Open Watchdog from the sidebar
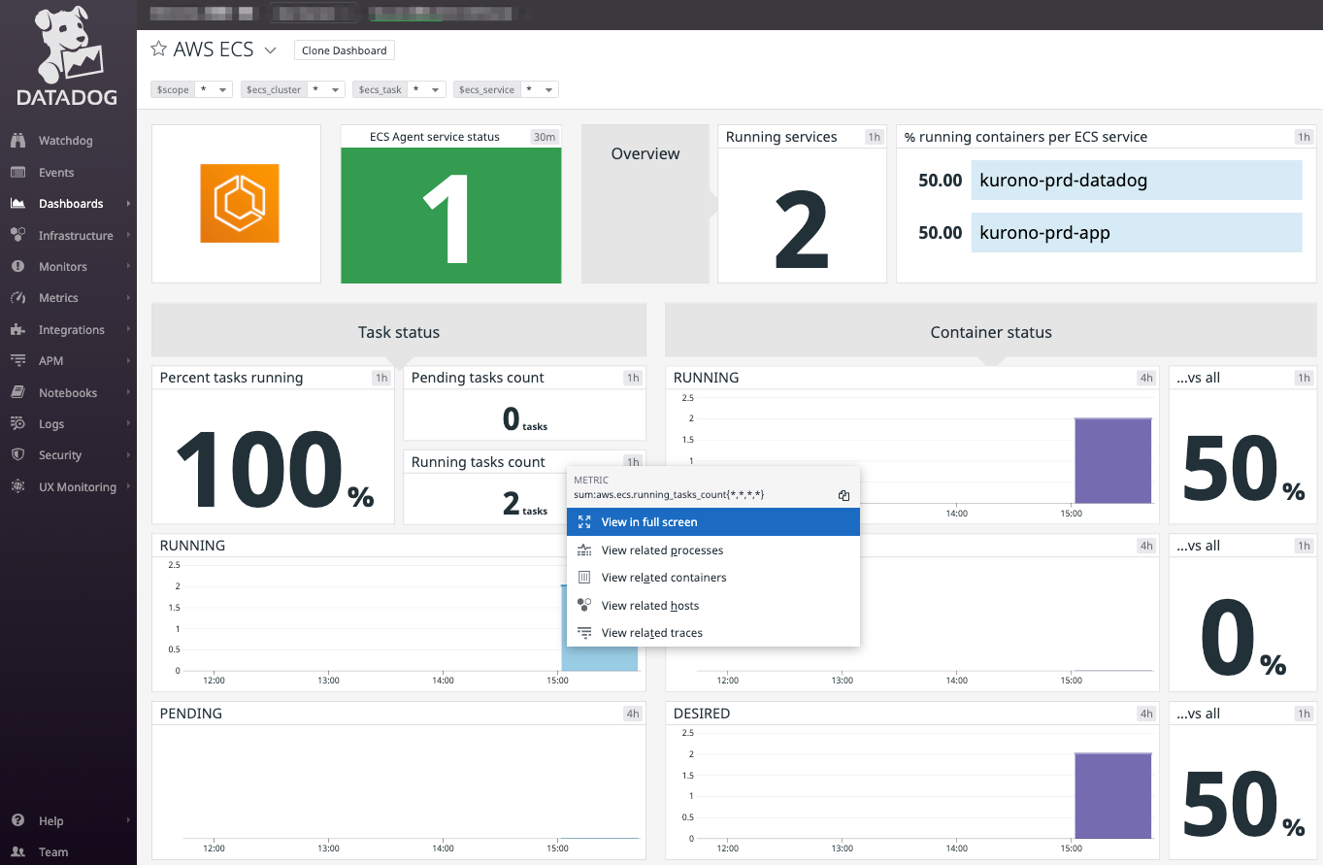1323x865 pixels. coord(65,141)
